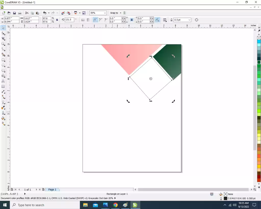Select the Dimension tool
This screenshot has width=261, height=209.
[3, 92]
